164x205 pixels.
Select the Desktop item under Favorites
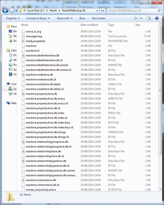13,31
